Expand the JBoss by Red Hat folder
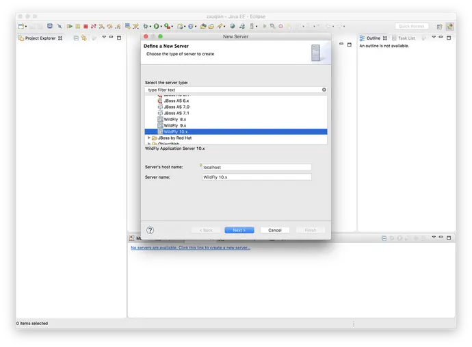 [x=148, y=138]
